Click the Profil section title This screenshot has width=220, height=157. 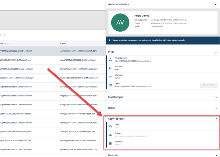(111, 52)
